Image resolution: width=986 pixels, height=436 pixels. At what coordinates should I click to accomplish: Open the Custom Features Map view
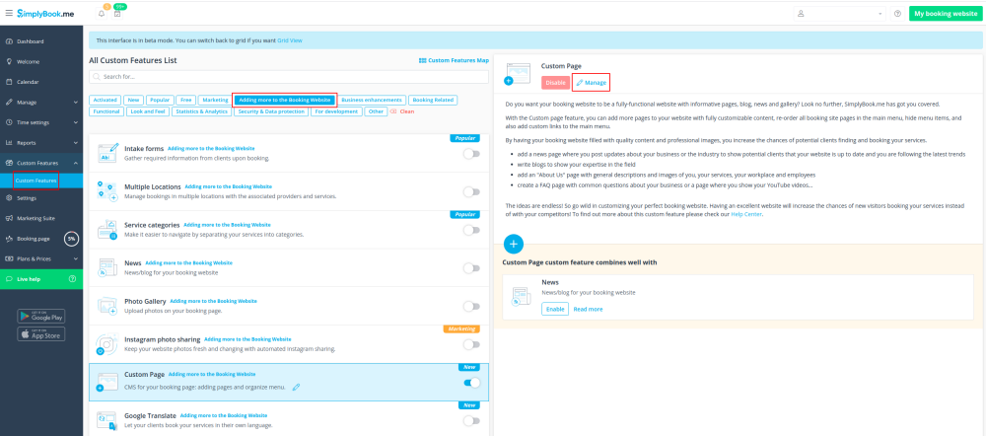(x=454, y=60)
